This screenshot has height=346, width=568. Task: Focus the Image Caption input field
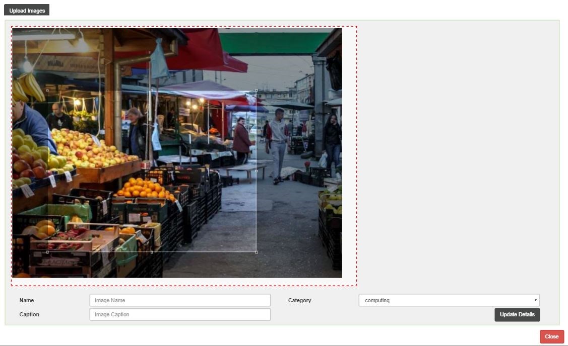pyautogui.click(x=180, y=314)
